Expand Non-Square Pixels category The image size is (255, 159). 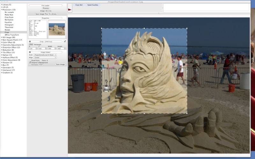pyautogui.click(x=2, y=40)
